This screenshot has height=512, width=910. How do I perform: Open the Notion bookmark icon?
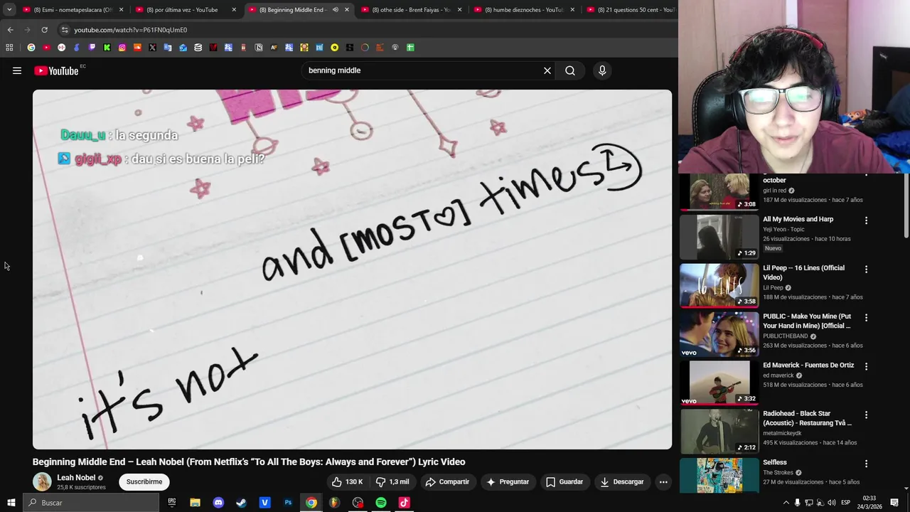point(259,48)
